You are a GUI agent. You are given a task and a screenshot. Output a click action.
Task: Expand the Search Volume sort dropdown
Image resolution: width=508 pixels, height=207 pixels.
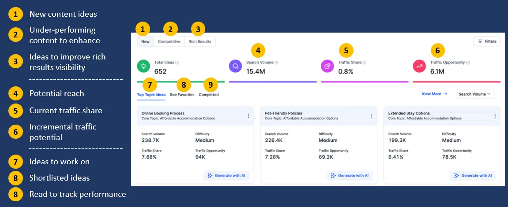pos(475,94)
